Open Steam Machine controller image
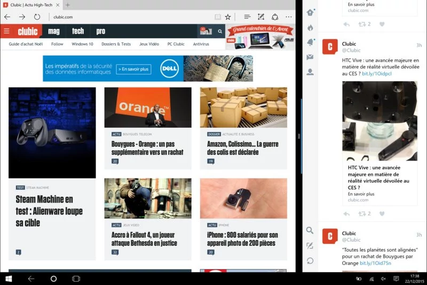This screenshot has height=285, width=427. (52, 133)
